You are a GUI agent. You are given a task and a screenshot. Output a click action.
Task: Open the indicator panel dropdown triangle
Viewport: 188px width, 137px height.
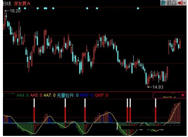(183, 95)
